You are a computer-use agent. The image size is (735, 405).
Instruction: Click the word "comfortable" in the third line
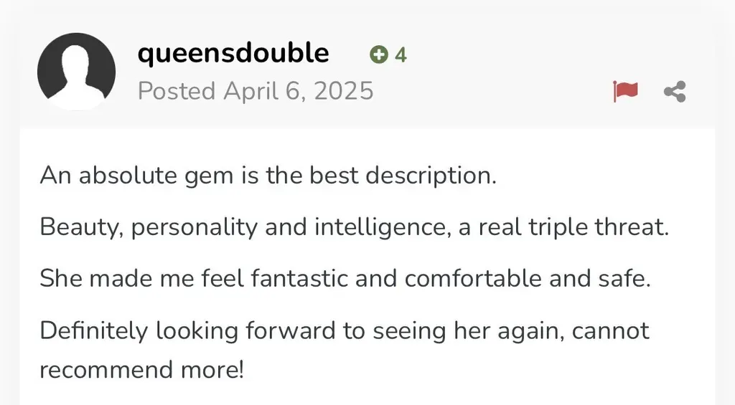[x=473, y=278]
